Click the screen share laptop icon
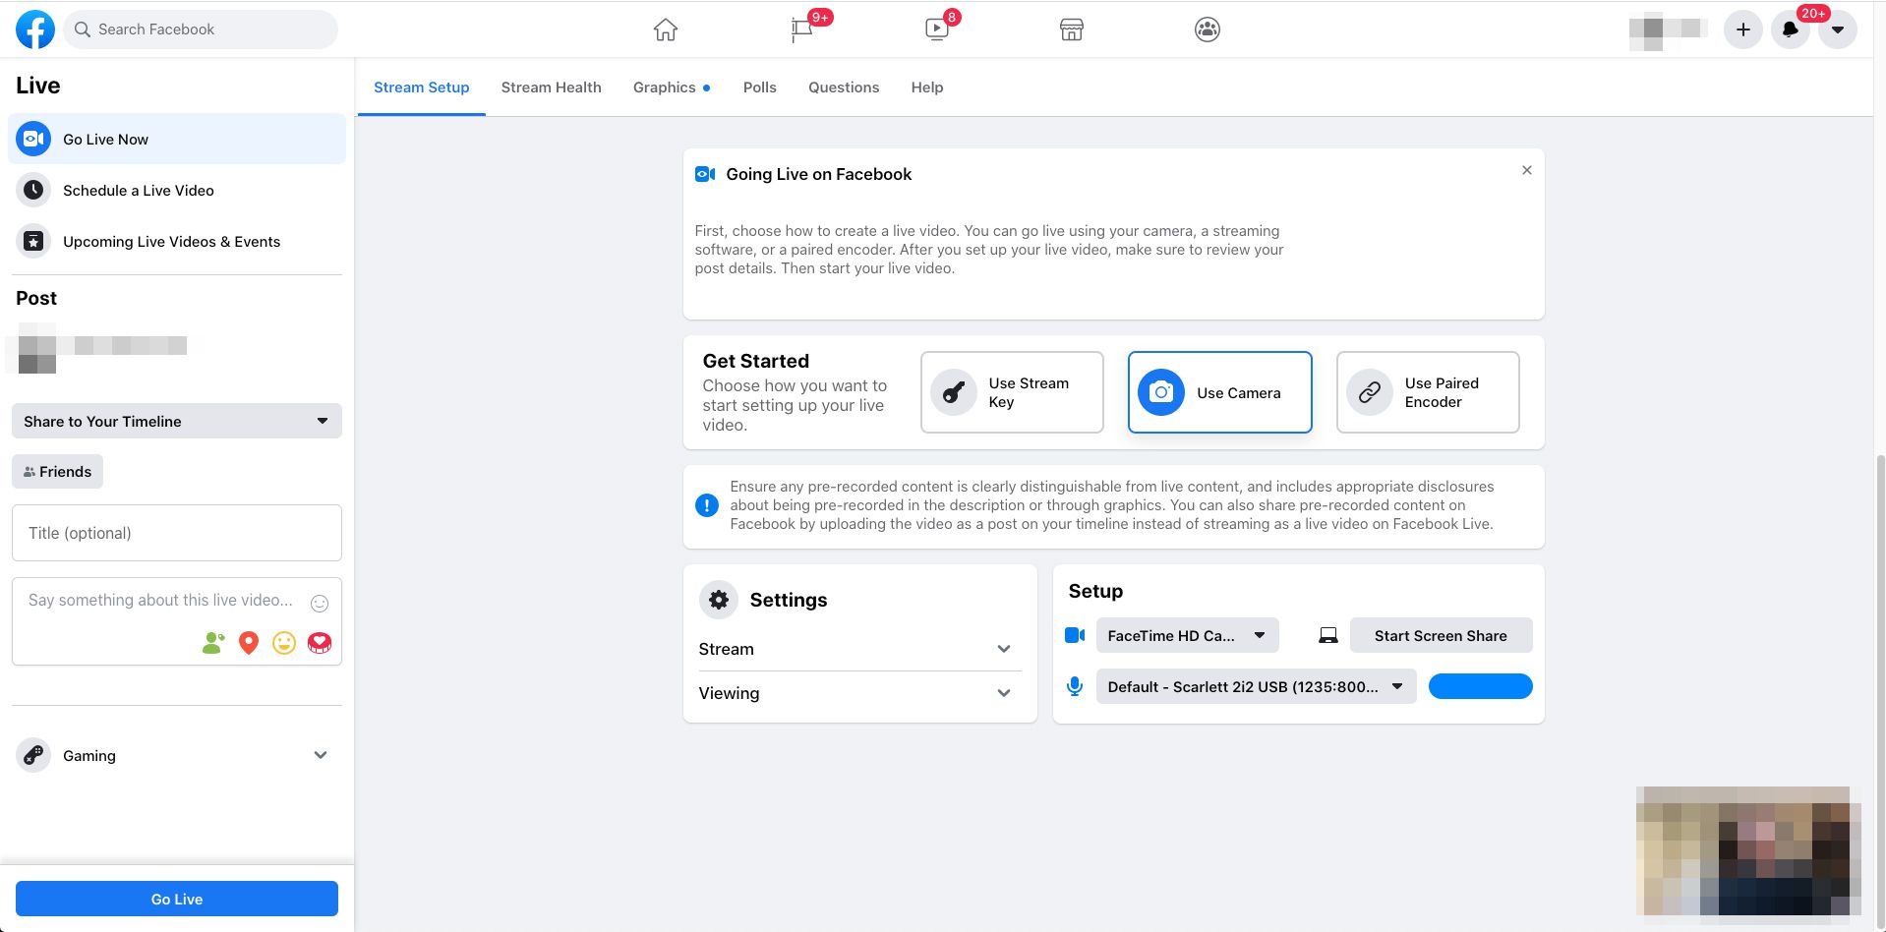 tap(1328, 636)
